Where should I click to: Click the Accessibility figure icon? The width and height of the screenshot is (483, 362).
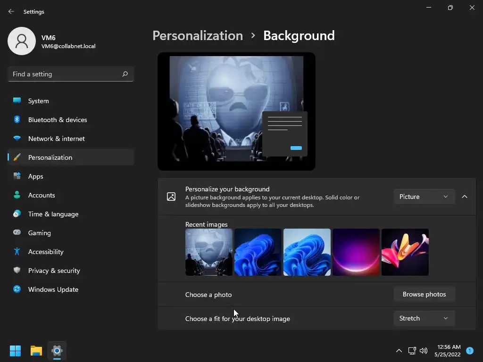(17, 252)
